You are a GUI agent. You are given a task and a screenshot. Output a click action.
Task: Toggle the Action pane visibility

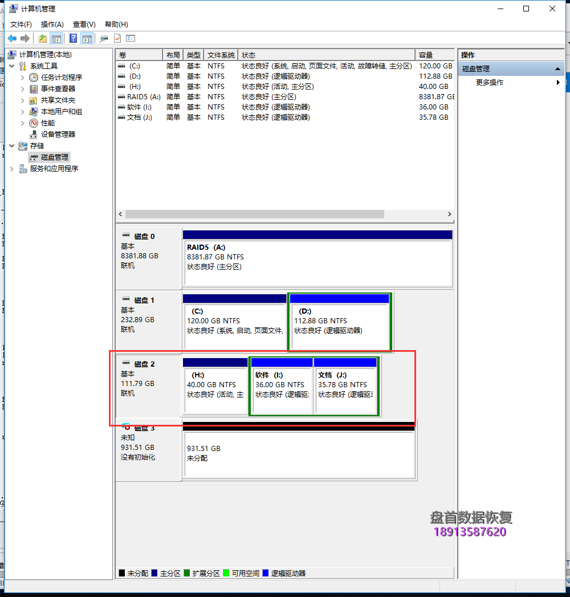click(x=86, y=38)
